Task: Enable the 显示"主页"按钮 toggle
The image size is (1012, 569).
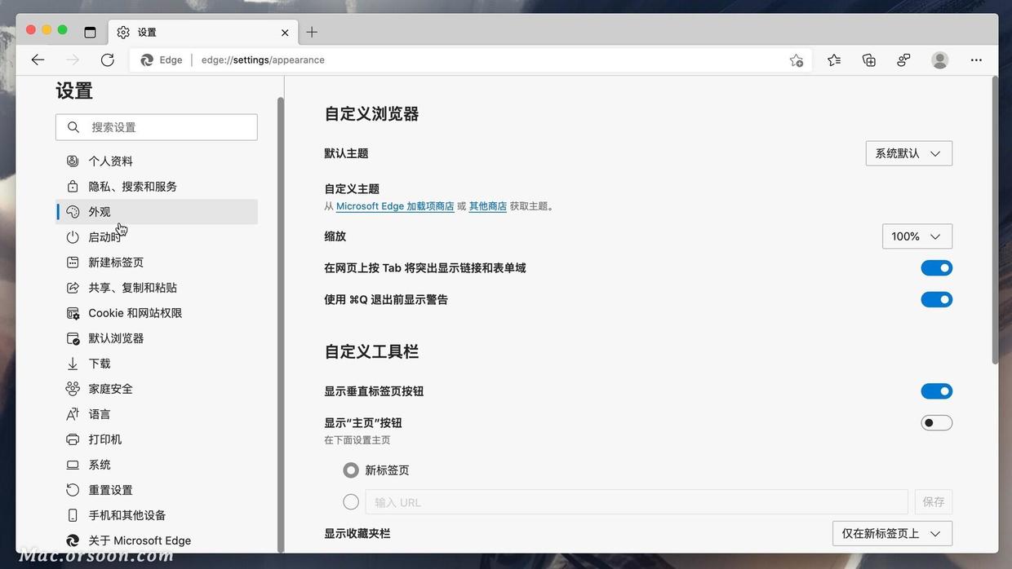Action: (936, 422)
